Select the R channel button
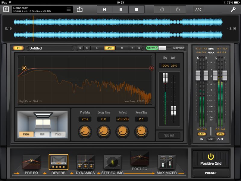Screen dimensions: 241x181 122,48
